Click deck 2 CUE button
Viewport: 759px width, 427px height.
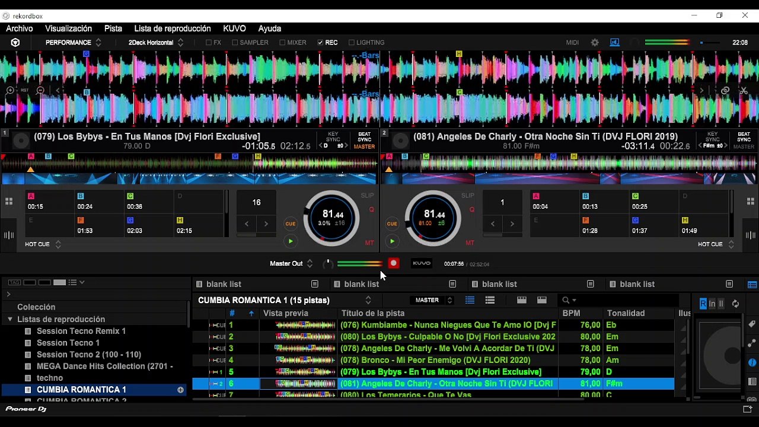tap(392, 224)
